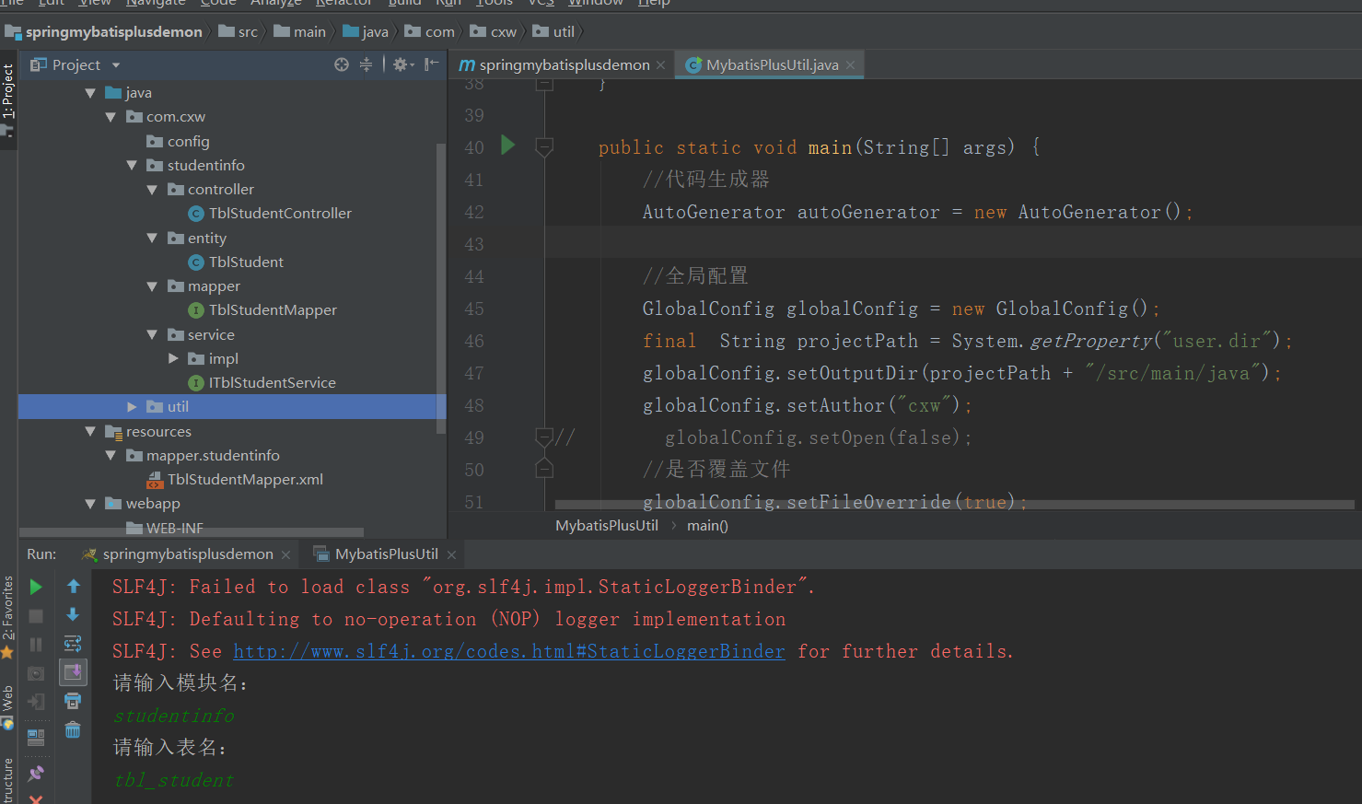The width and height of the screenshot is (1362, 804).
Task: Click the Rerun green play button
Action: point(36,587)
